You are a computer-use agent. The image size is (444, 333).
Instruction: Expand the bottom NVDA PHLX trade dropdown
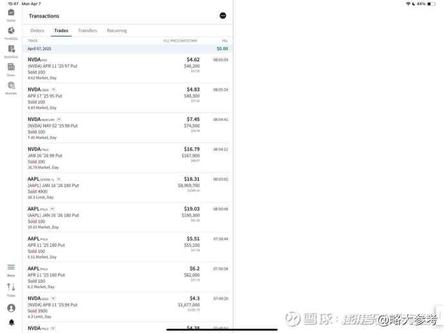pos(53,328)
